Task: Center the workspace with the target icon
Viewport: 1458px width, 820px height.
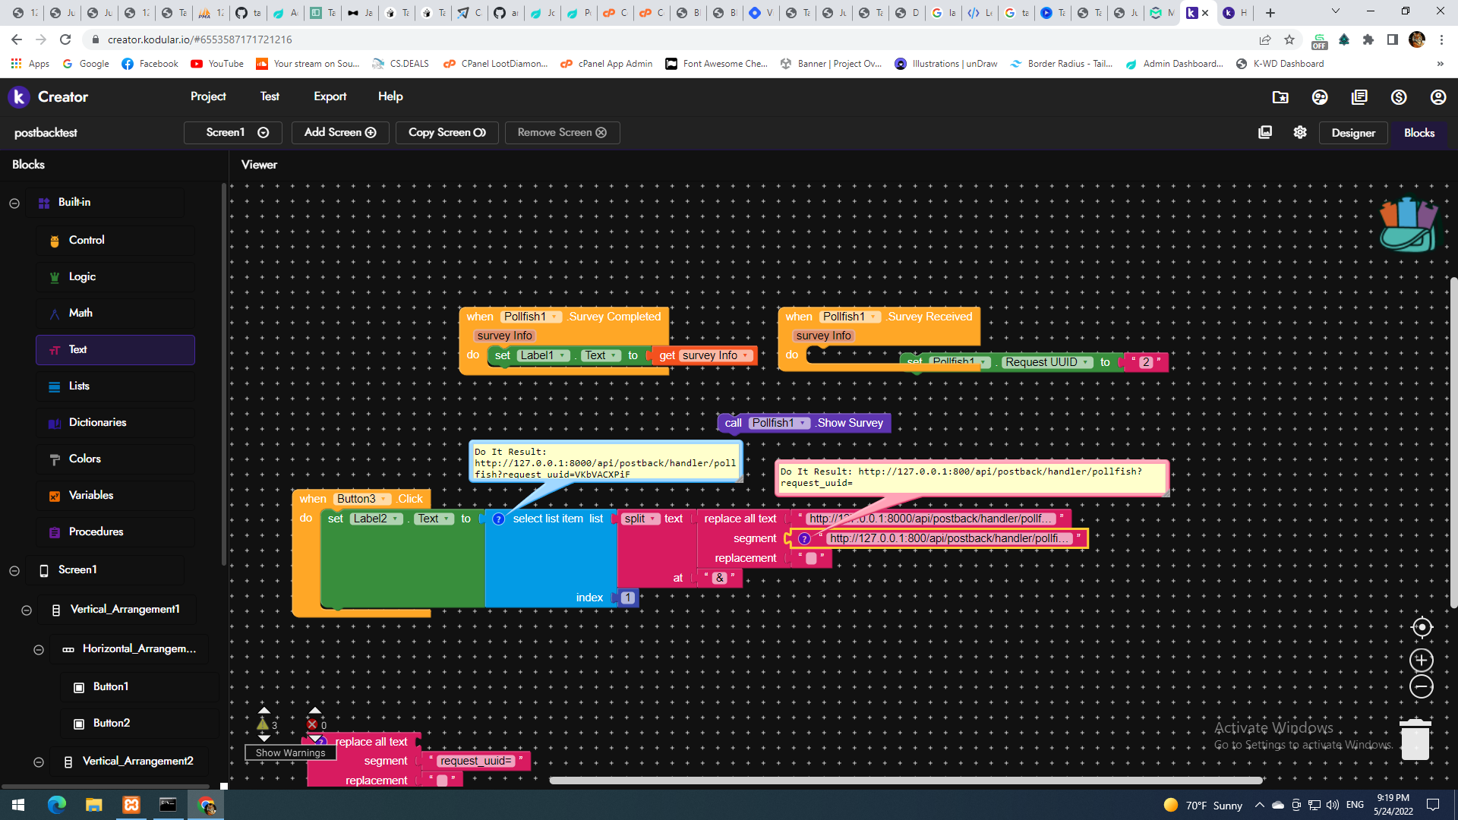Action: [1422, 627]
